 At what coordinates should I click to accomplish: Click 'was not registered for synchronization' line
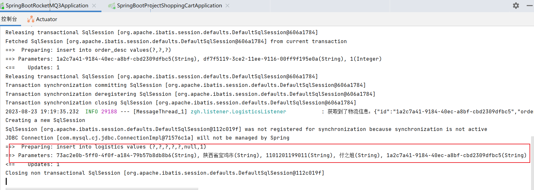246,129
